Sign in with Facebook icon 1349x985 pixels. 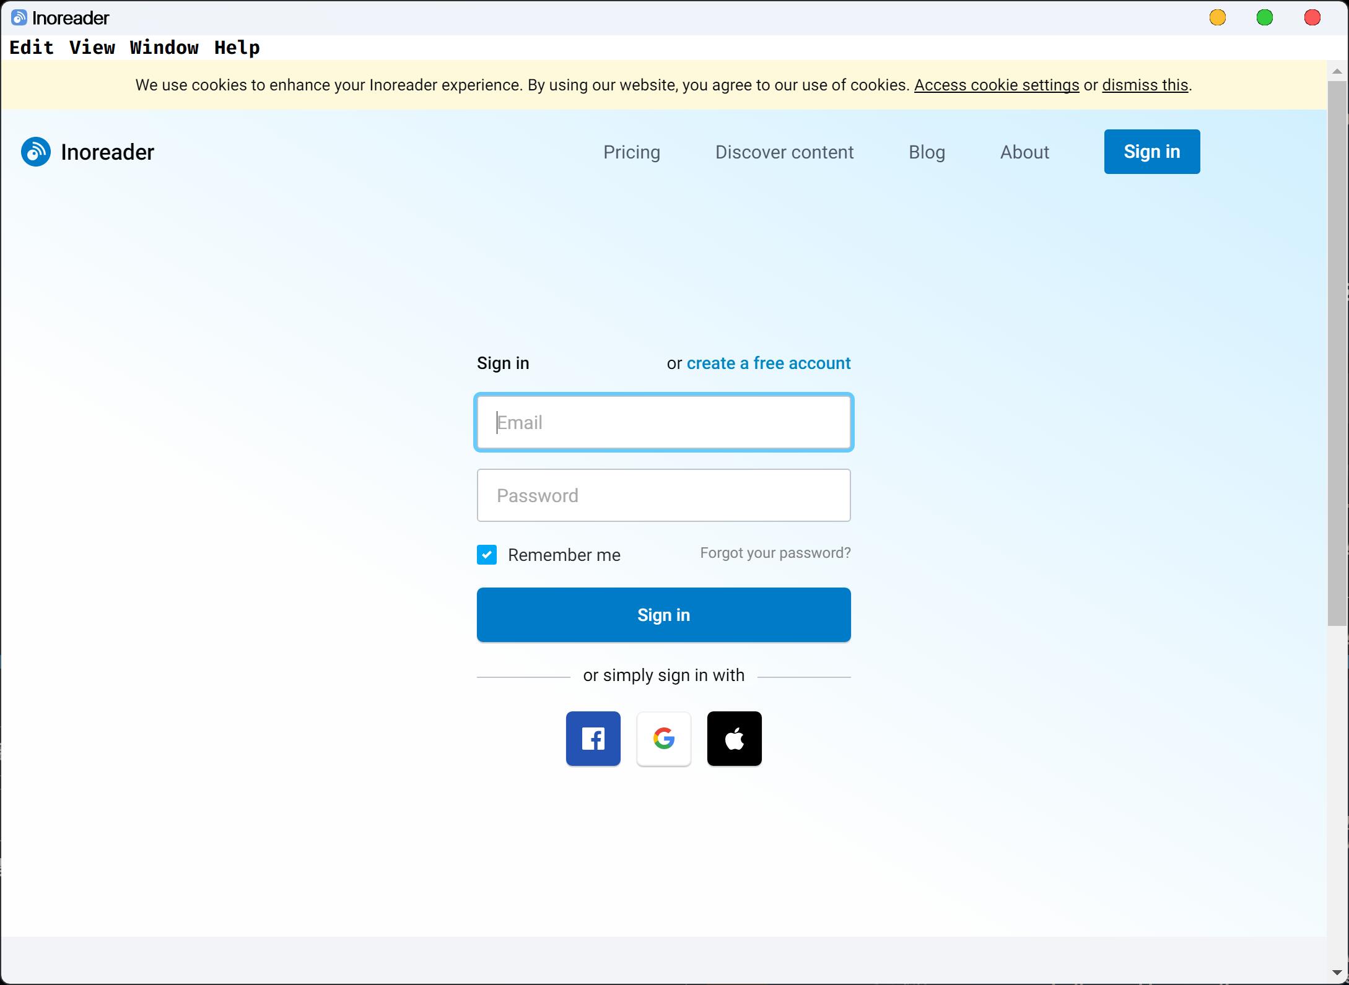[x=593, y=738]
